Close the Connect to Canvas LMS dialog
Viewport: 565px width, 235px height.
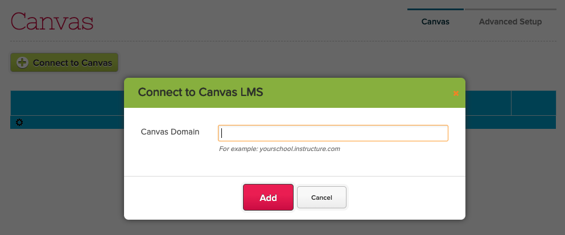456,93
